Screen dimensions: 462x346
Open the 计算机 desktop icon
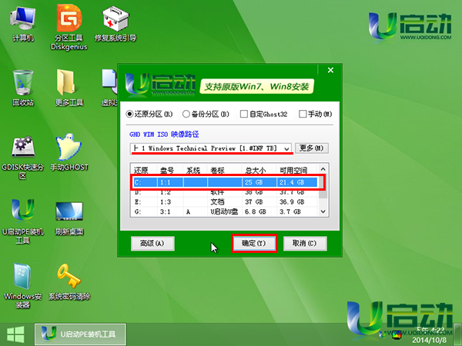click(x=22, y=25)
